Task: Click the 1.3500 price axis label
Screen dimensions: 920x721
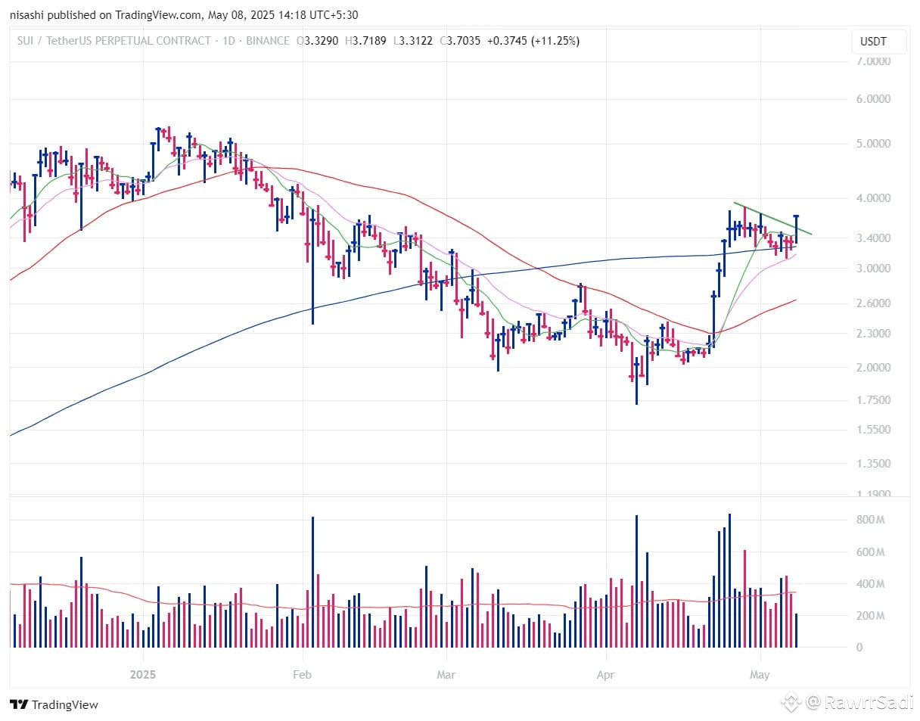Action: pos(872,464)
